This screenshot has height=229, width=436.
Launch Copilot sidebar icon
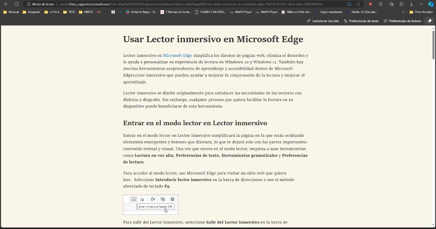[431, 4]
